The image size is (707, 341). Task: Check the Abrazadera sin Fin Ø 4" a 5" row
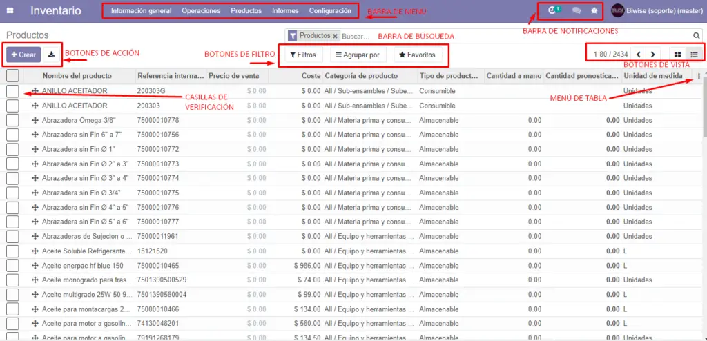click(x=12, y=208)
